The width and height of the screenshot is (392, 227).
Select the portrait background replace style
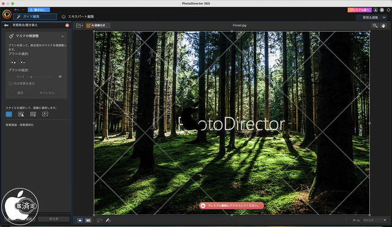click(x=21, y=114)
